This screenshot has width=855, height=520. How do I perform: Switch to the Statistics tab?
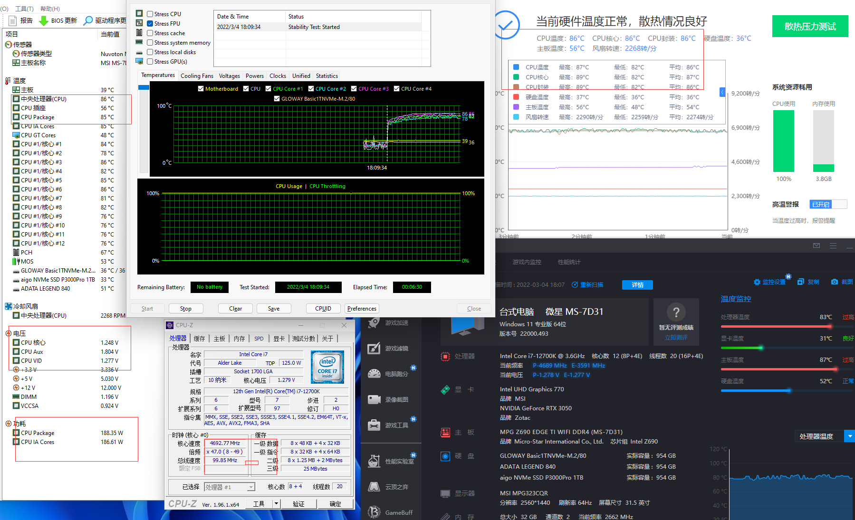pyautogui.click(x=327, y=76)
